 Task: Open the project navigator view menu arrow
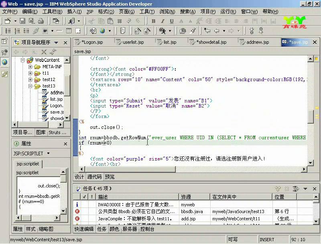(56, 43)
